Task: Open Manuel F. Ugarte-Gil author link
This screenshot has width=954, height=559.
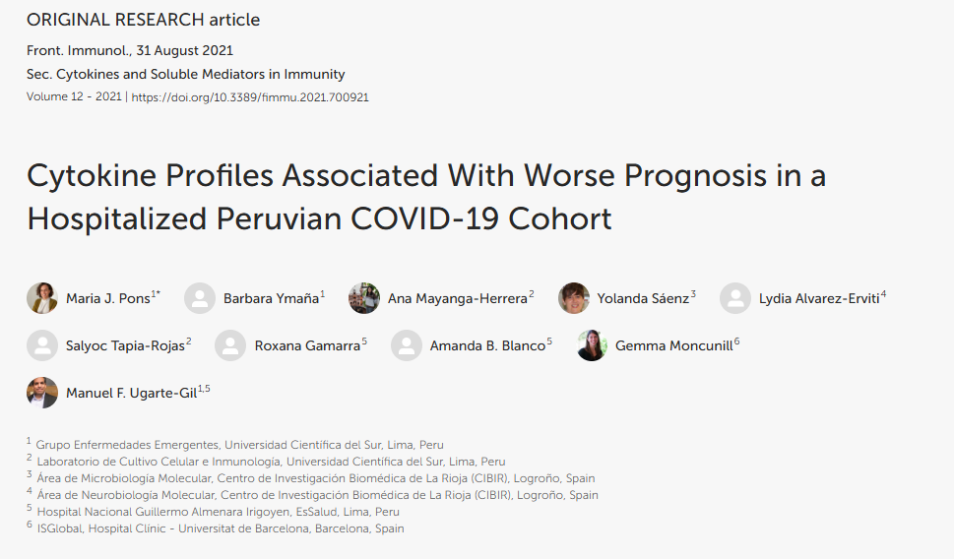Action: [x=131, y=393]
